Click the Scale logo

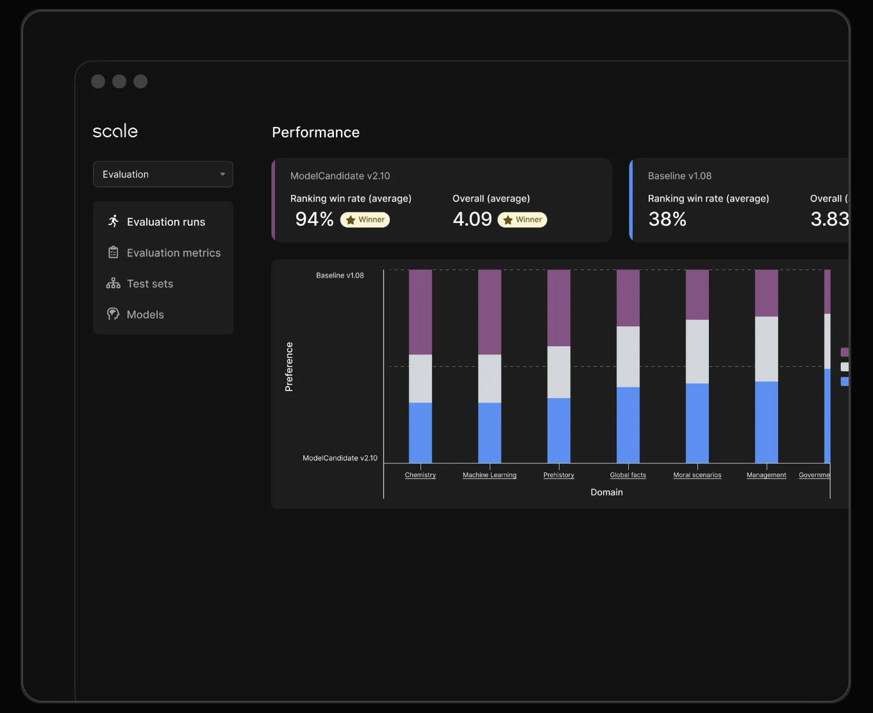tap(115, 131)
